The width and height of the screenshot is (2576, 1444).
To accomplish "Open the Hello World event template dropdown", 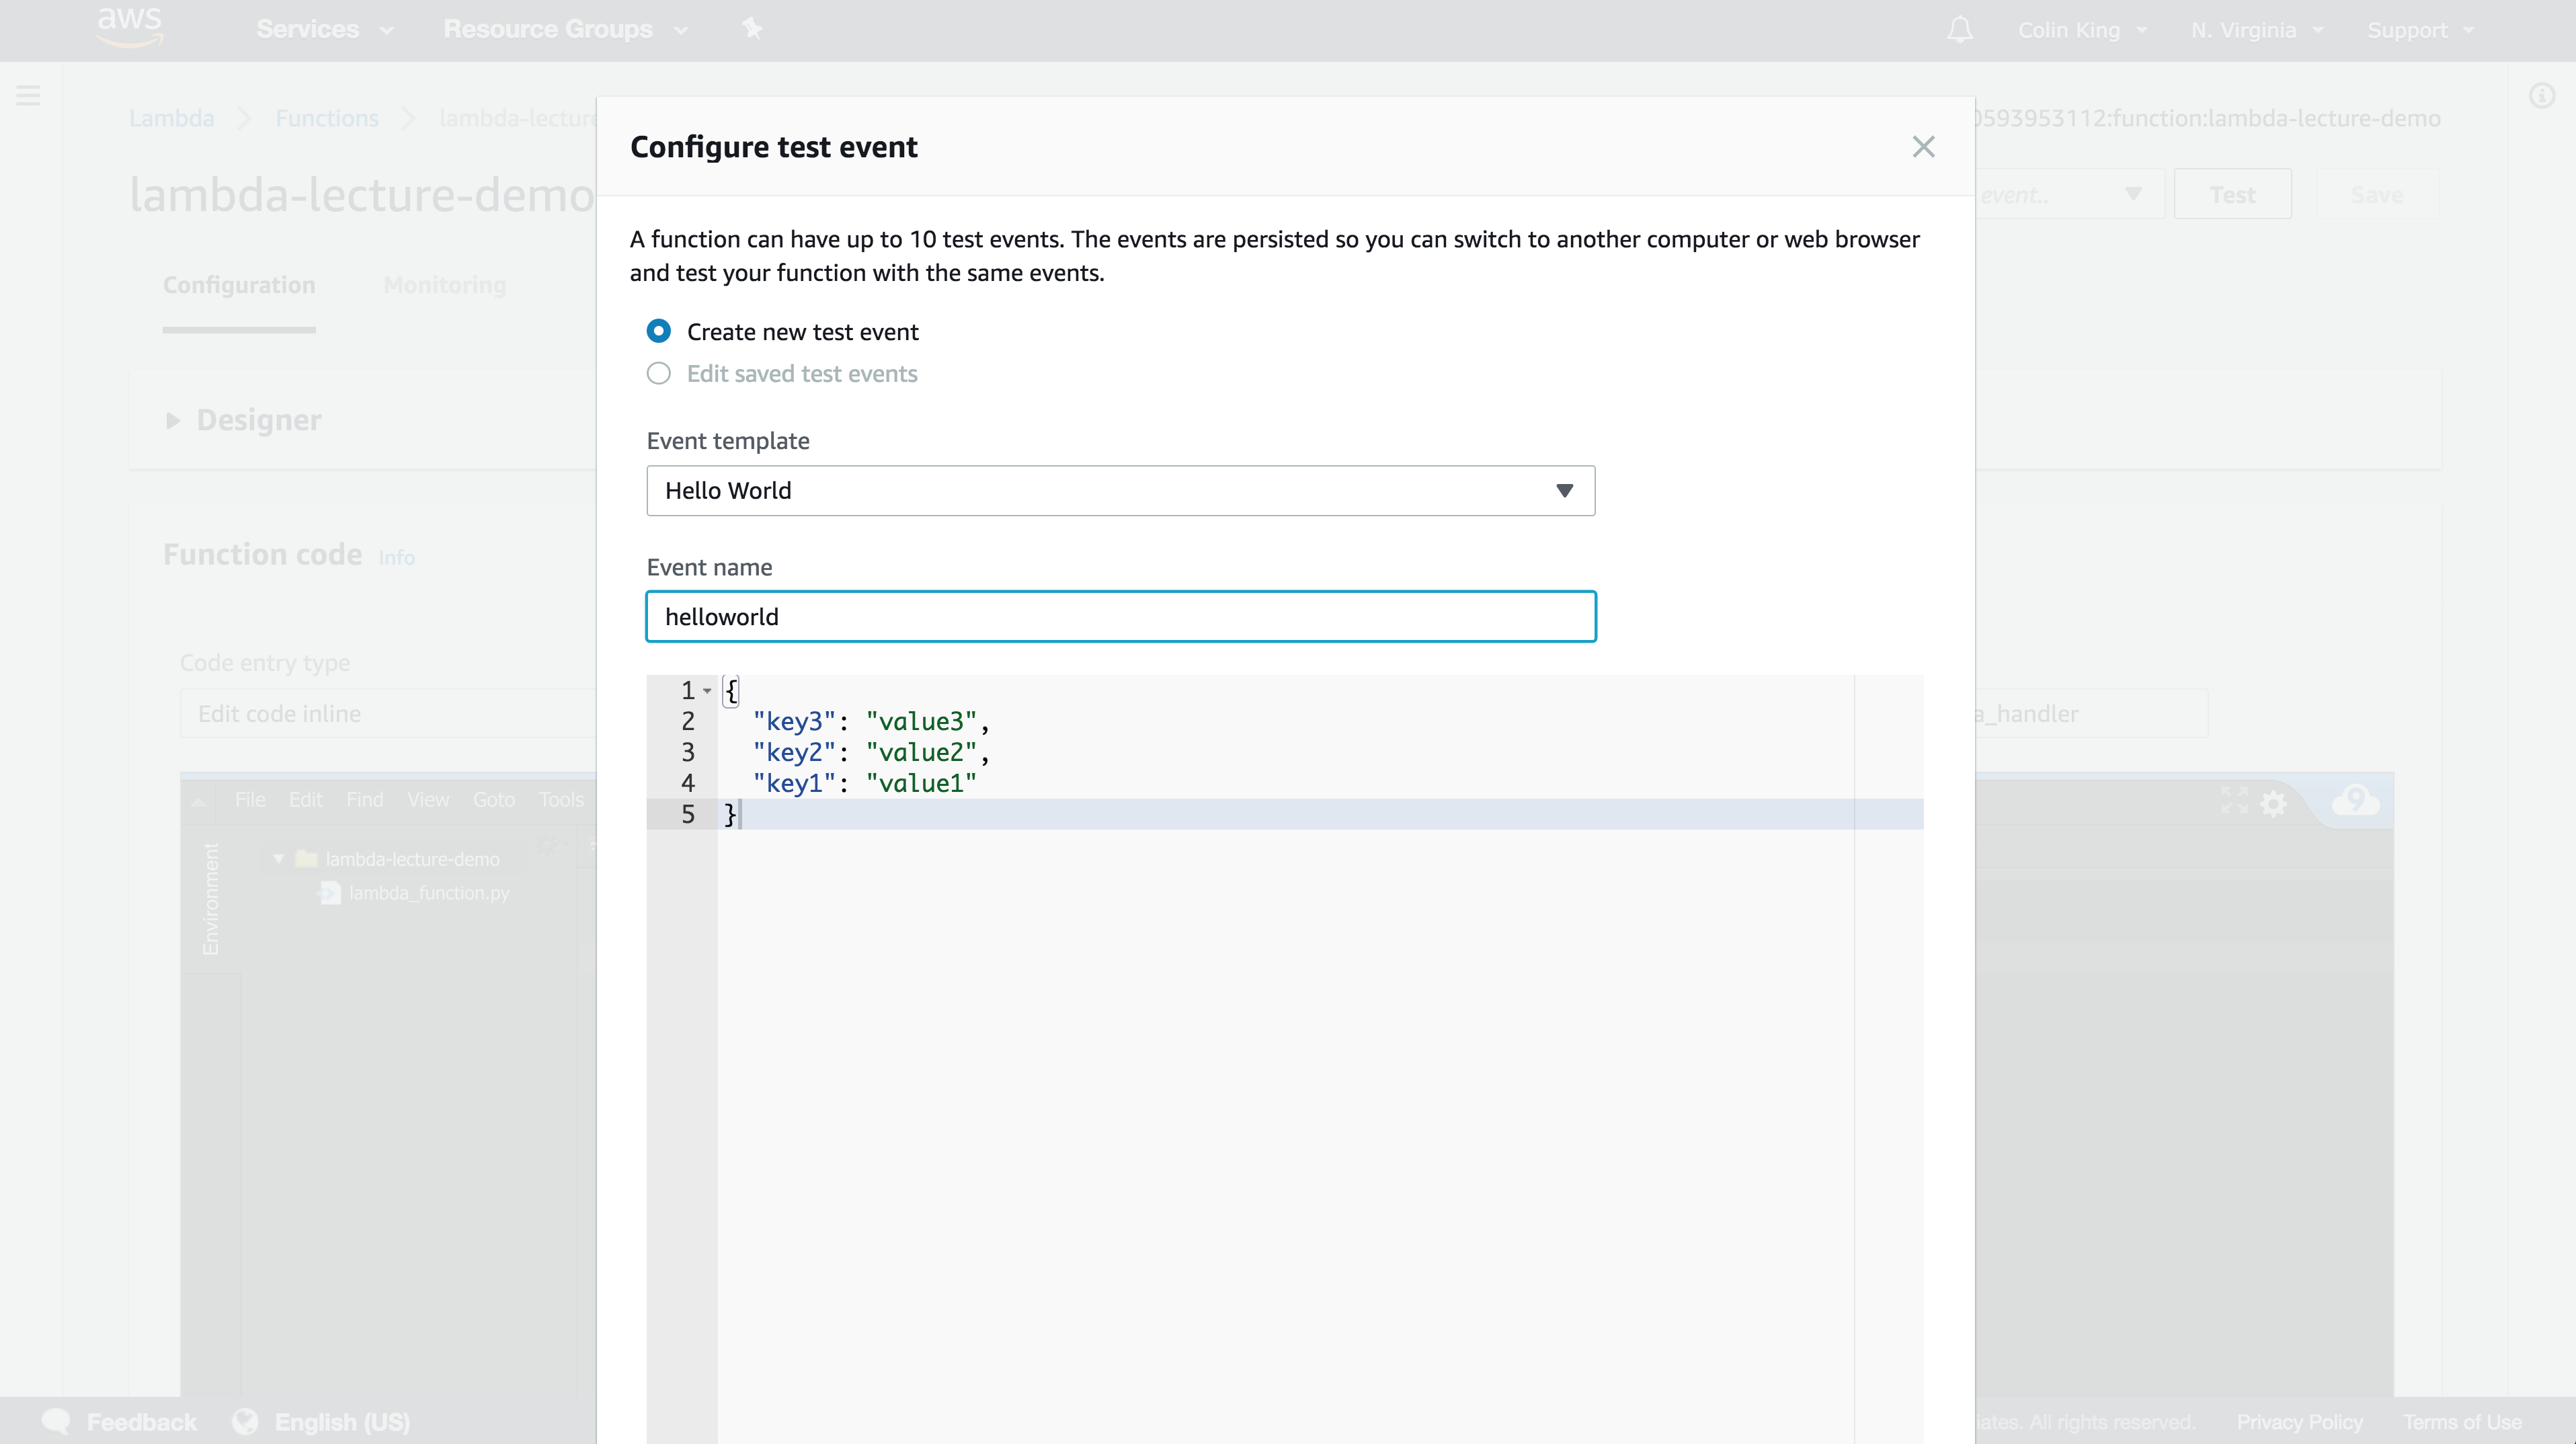I will coord(1120,490).
